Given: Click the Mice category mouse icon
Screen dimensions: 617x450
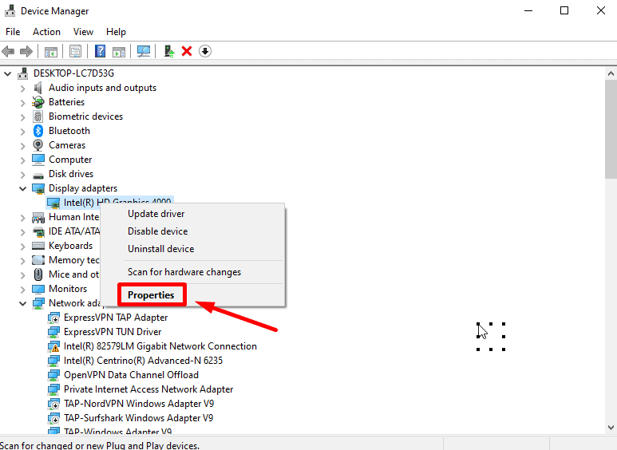Looking at the screenshot, I should 38,274.
